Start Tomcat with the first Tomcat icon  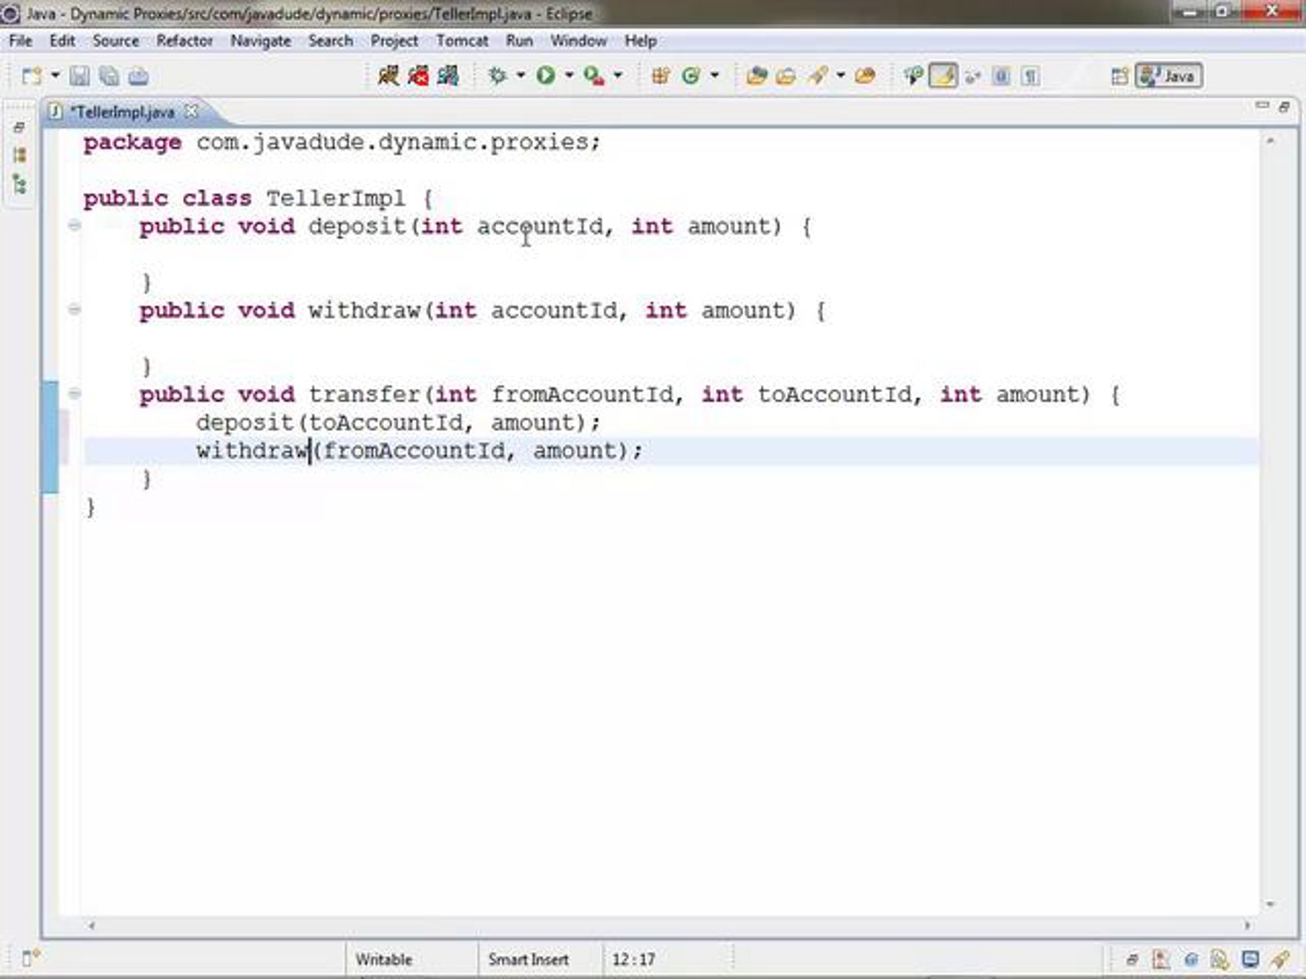pos(389,76)
